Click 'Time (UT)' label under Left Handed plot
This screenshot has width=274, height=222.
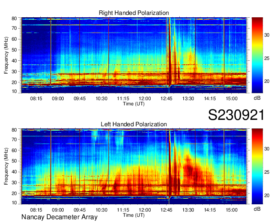pyautogui.click(x=134, y=215)
